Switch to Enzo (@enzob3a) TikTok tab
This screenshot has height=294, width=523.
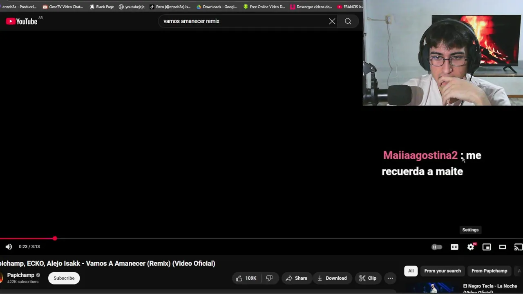(x=170, y=7)
